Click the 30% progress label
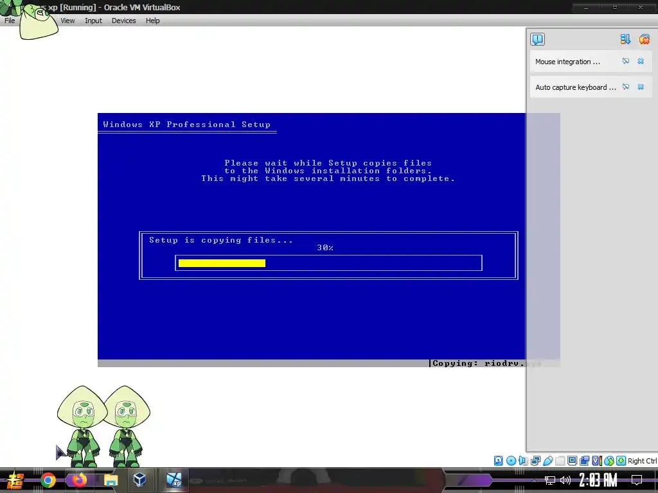 click(325, 248)
